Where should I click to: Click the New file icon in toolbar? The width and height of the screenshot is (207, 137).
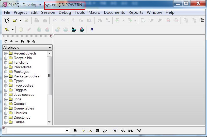coord(6,20)
